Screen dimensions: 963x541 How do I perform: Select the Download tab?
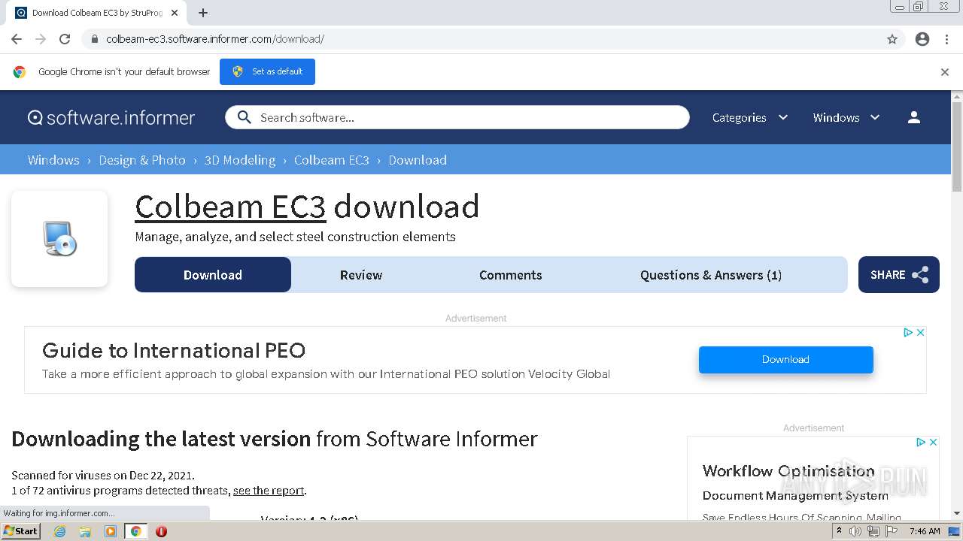coord(213,275)
